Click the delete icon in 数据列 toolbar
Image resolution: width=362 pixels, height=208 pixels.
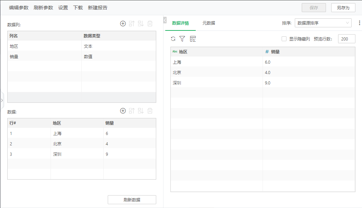(150, 24)
